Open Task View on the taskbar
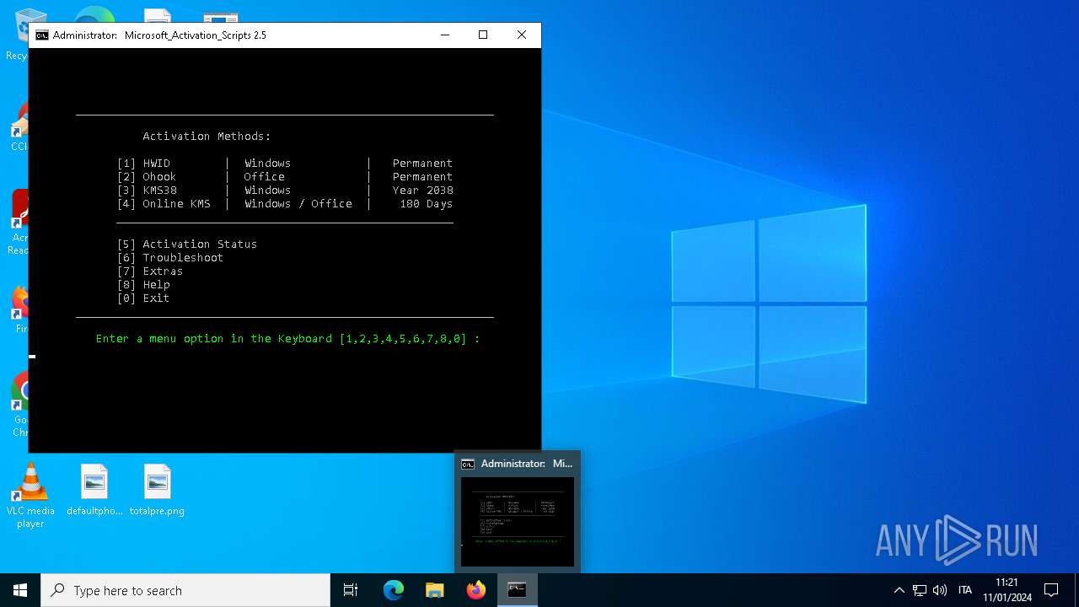The image size is (1079, 607). tap(351, 590)
